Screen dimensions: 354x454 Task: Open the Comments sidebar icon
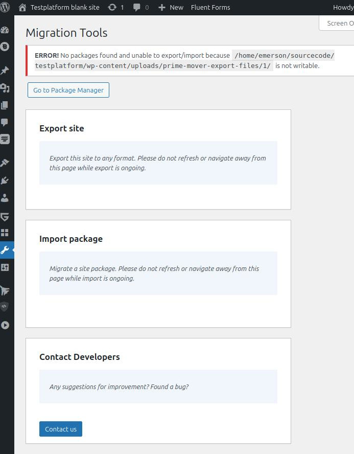pos(5,122)
